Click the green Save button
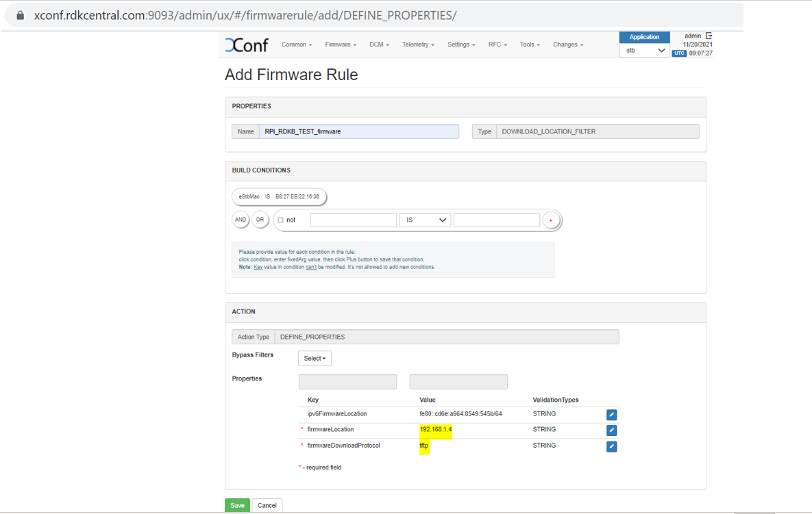812x514 pixels. click(237, 506)
